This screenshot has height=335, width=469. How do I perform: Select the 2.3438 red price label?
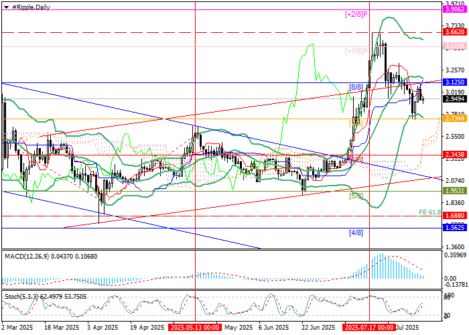coord(455,155)
